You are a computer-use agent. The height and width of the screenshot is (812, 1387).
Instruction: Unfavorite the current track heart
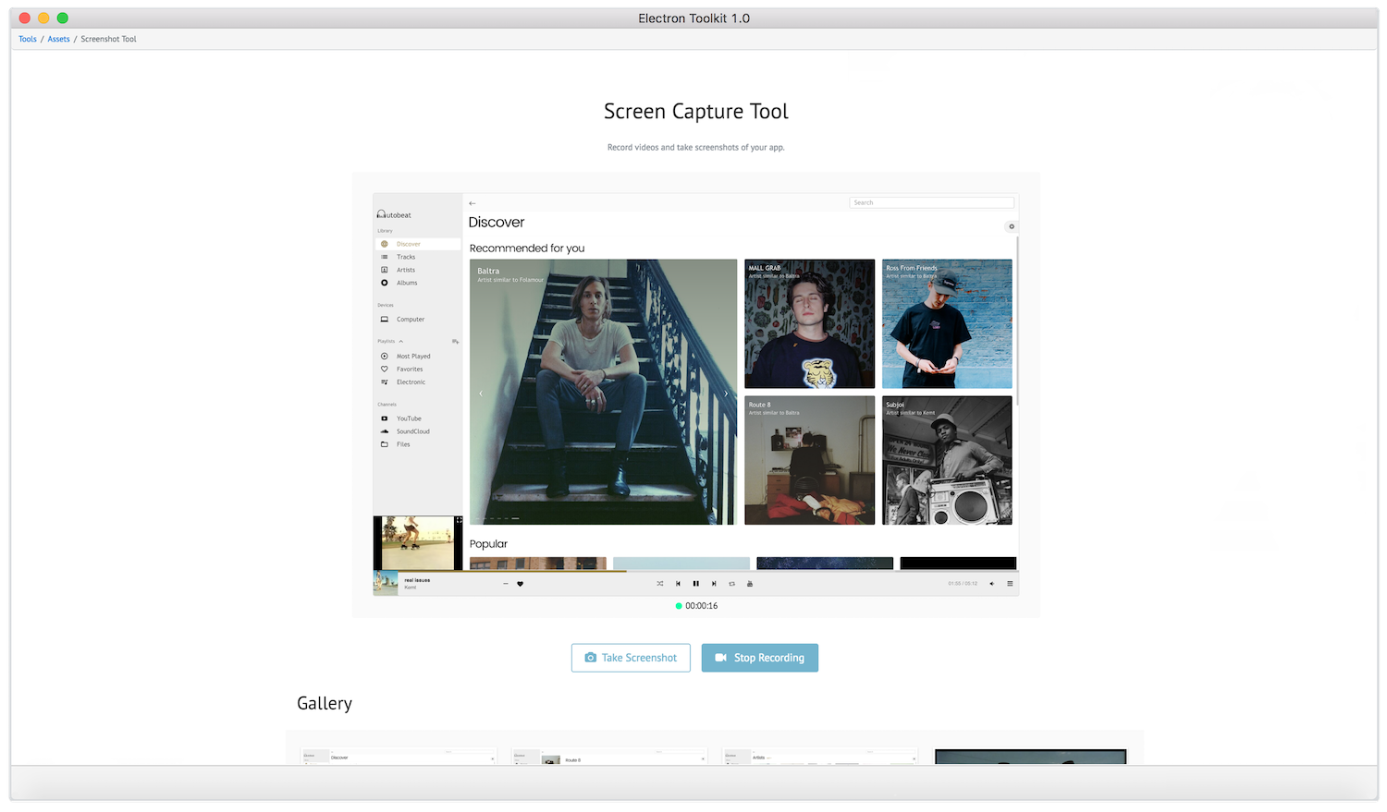tap(520, 584)
